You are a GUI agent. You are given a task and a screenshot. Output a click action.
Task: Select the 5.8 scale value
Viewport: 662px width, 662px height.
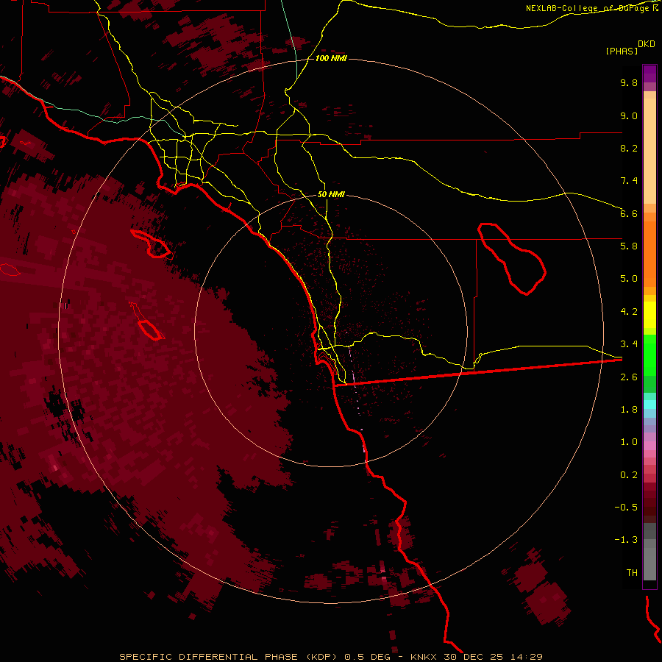coord(629,246)
